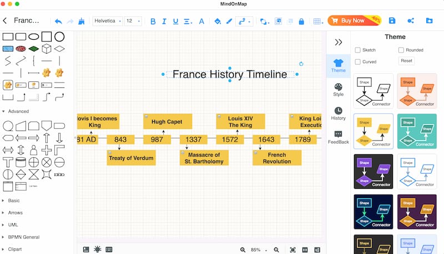Apply the yellow theme thumbnail

374,131
